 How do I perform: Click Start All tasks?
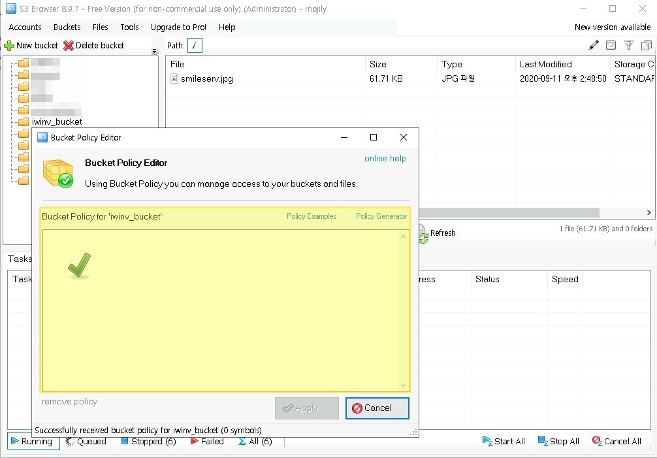pos(504,441)
